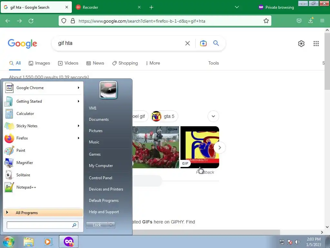
Task: Open shutdown options arrow beside Lock
Action: [x=111, y=225]
